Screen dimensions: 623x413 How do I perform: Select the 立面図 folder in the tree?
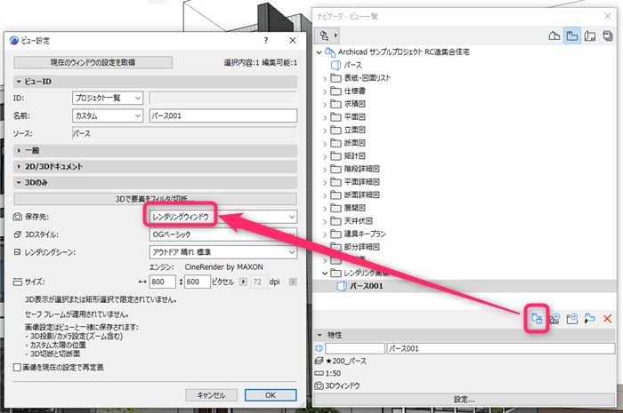tap(355, 130)
